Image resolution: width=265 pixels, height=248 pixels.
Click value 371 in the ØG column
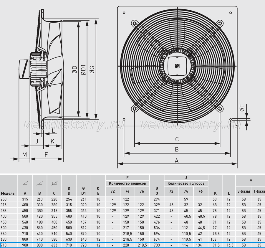tap(157, 211)
